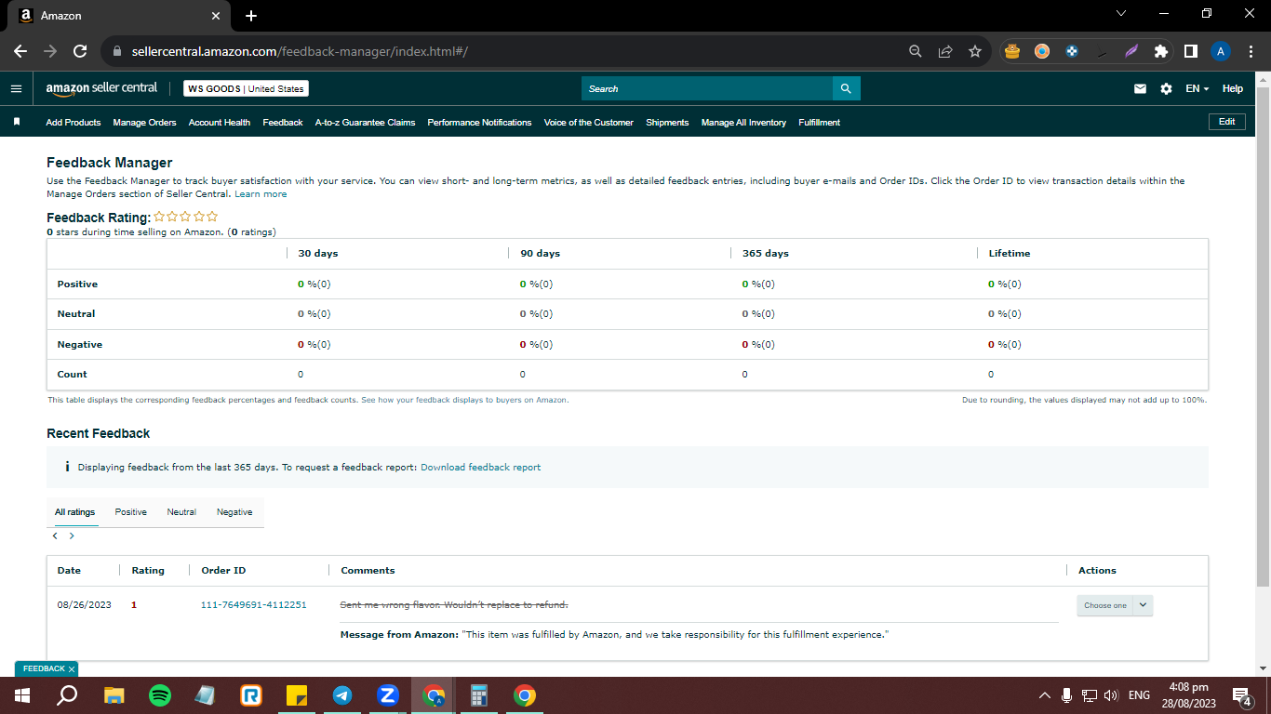
Task: Close the FEEDBACK tag at bottom left
Action: [x=72, y=668]
